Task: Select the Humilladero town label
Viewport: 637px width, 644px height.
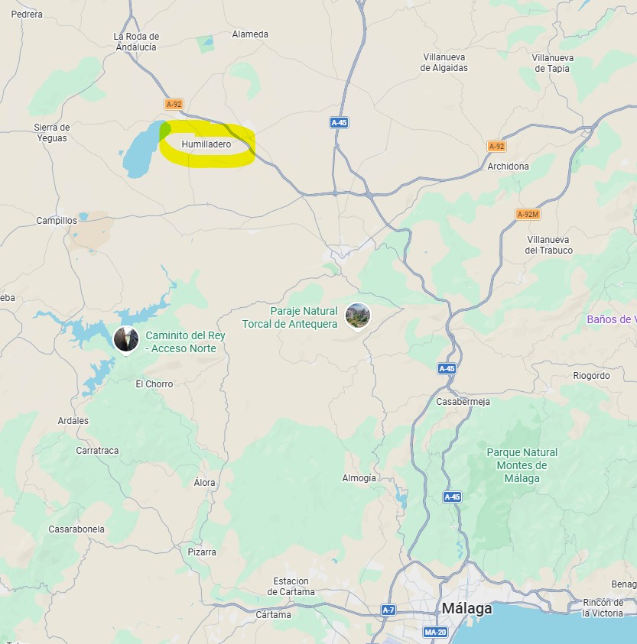Action: [x=206, y=144]
